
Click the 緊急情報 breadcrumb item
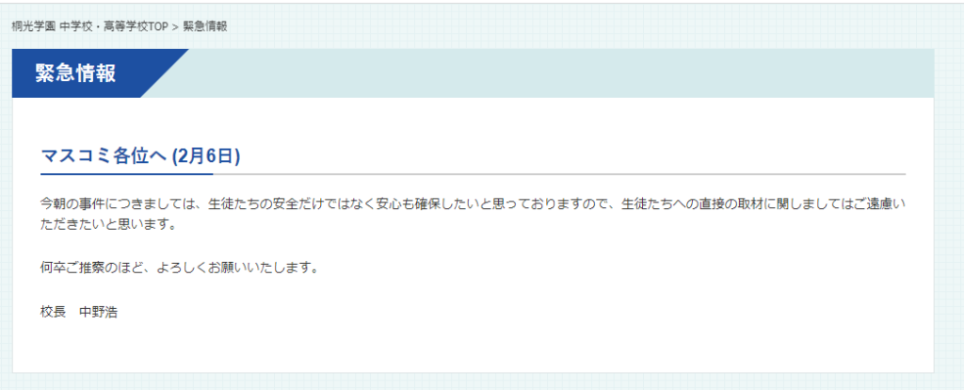pyautogui.click(x=205, y=27)
